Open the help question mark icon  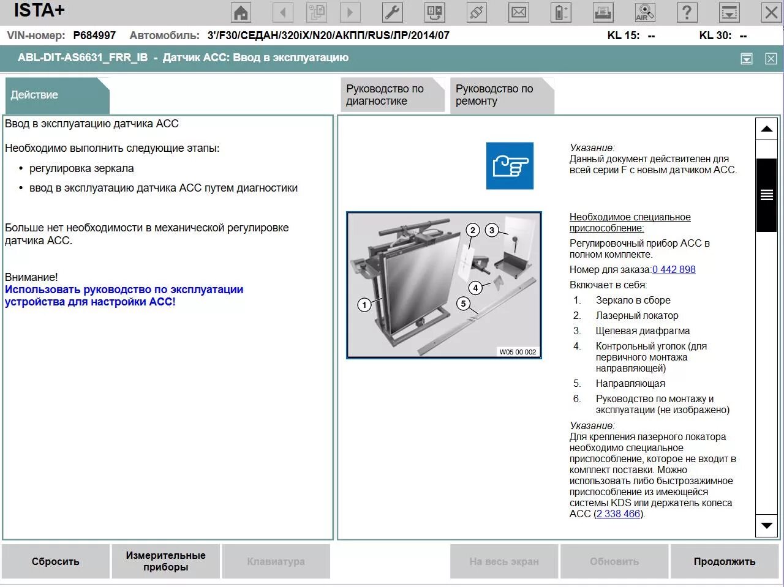click(687, 12)
